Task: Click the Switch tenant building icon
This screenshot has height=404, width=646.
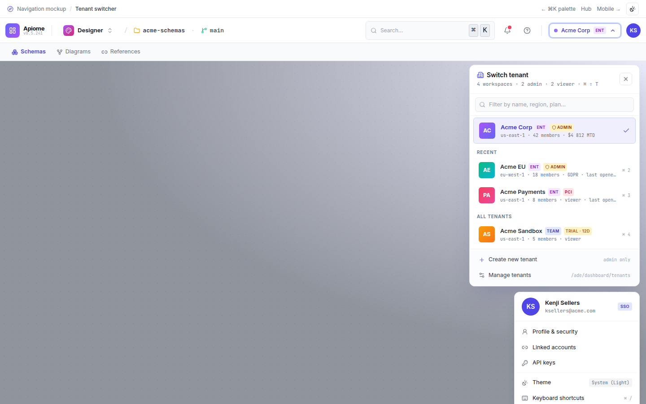Action: pyautogui.click(x=480, y=75)
